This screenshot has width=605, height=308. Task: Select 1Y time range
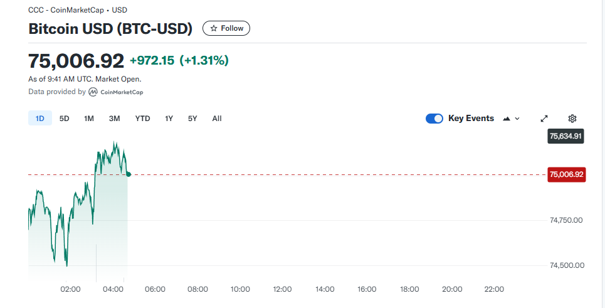point(169,119)
